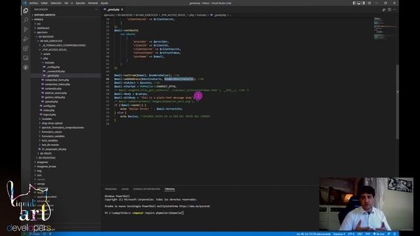Screen dimensions: 420x236
Task: Open index.php in the explorer
Action: tap(66, 110)
